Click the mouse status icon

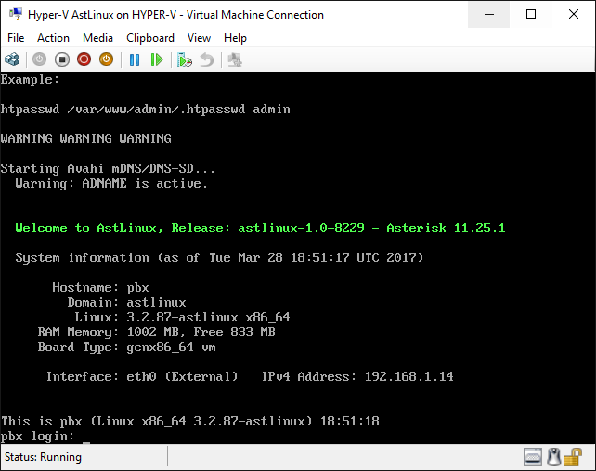(x=554, y=457)
